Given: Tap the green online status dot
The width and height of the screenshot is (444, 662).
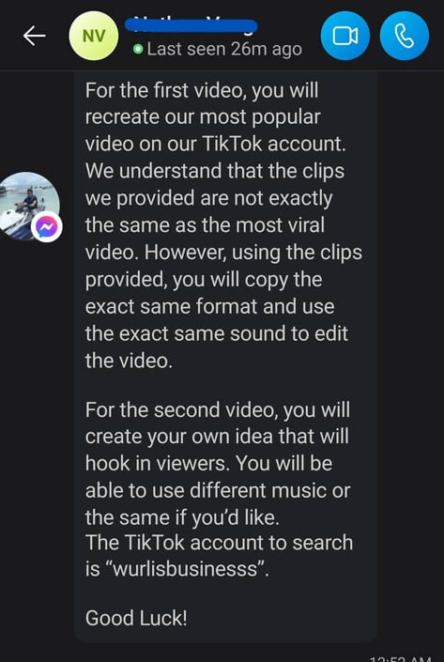Looking at the screenshot, I should (138, 50).
